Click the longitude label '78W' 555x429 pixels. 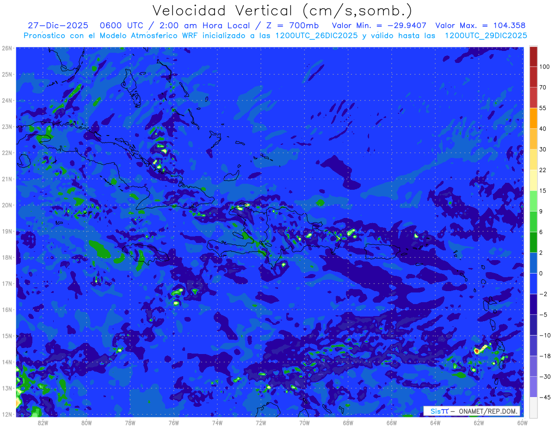(130, 423)
